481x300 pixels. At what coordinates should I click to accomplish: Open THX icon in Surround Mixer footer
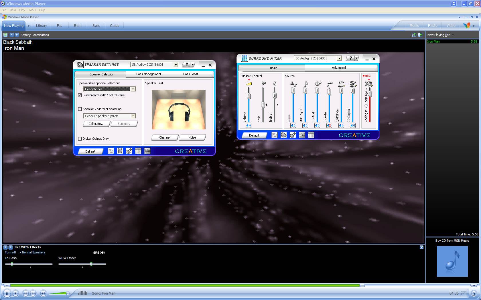tap(302, 135)
